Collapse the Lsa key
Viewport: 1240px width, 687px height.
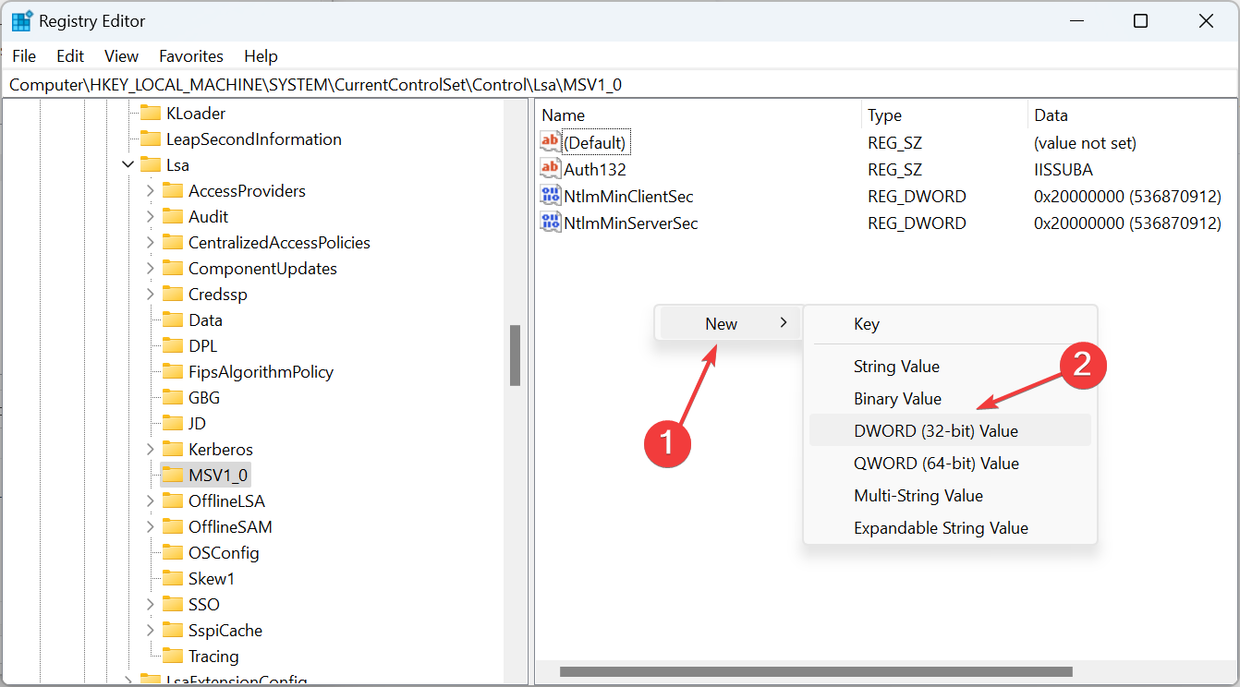pyautogui.click(x=128, y=164)
